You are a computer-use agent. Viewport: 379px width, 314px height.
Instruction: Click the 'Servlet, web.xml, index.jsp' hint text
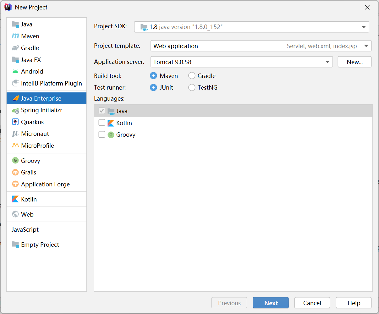322,46
